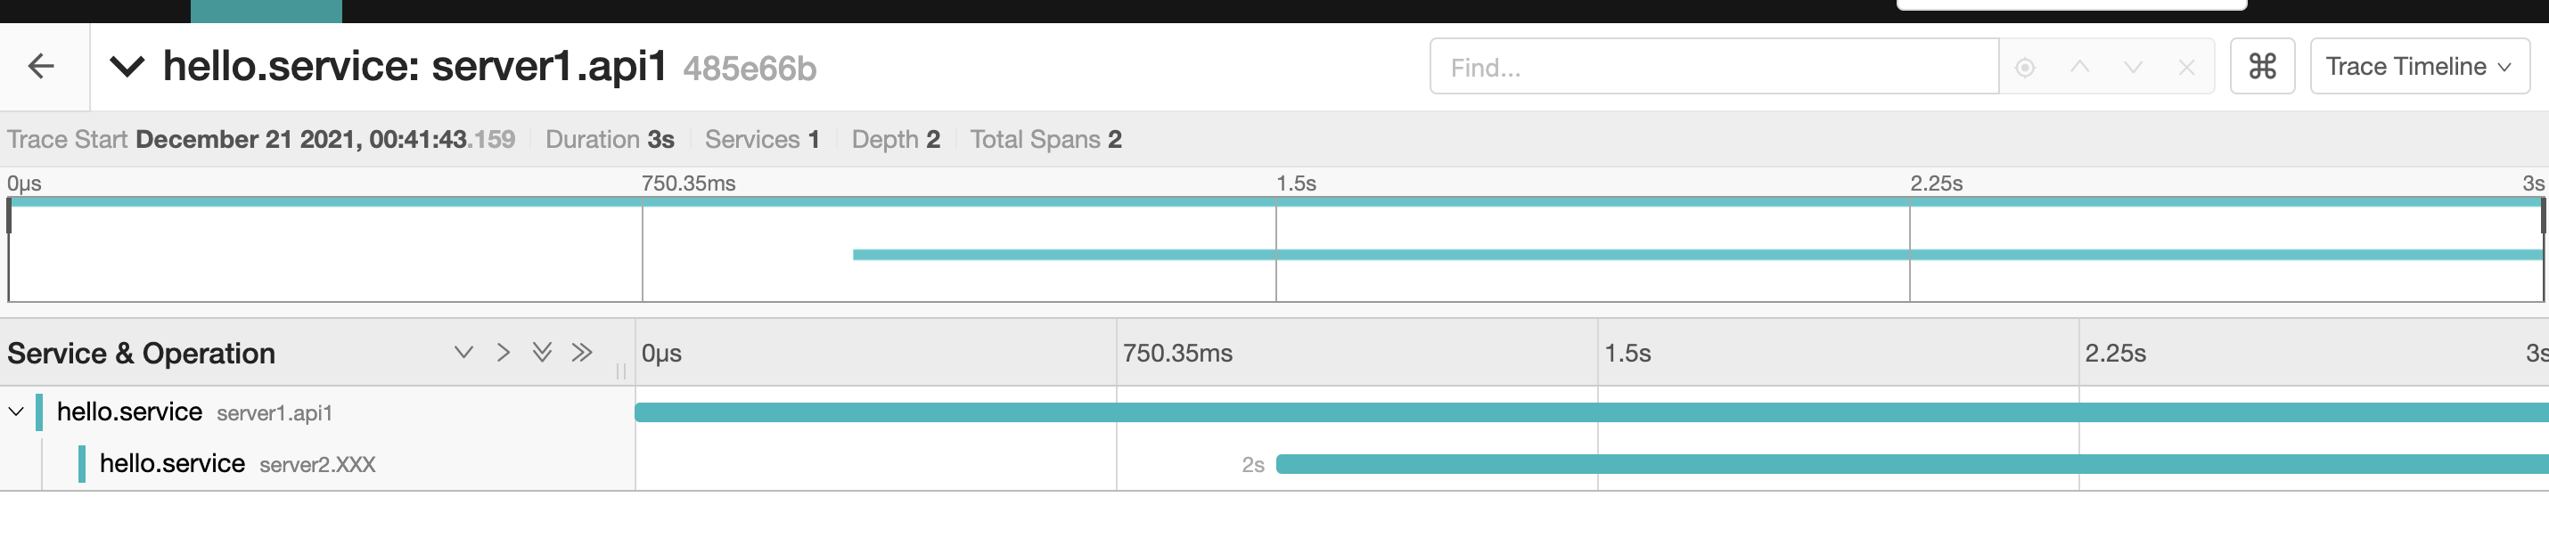Open the Trace Timeline view dropdown

(x=2418, y=66)
